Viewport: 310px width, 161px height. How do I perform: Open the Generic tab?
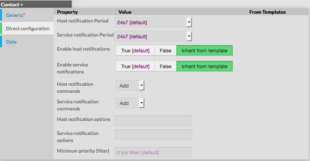point(16,15)
